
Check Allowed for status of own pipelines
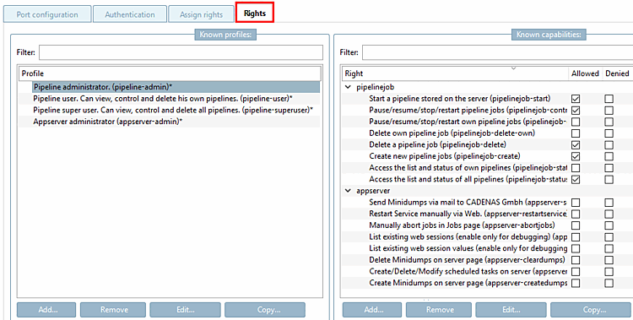coord(576,168)
